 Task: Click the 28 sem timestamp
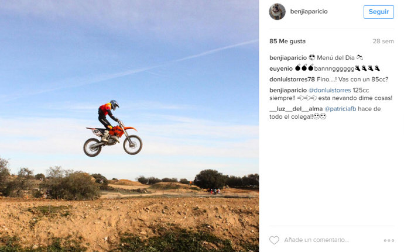pyautogui.click(x=383, y=41)
